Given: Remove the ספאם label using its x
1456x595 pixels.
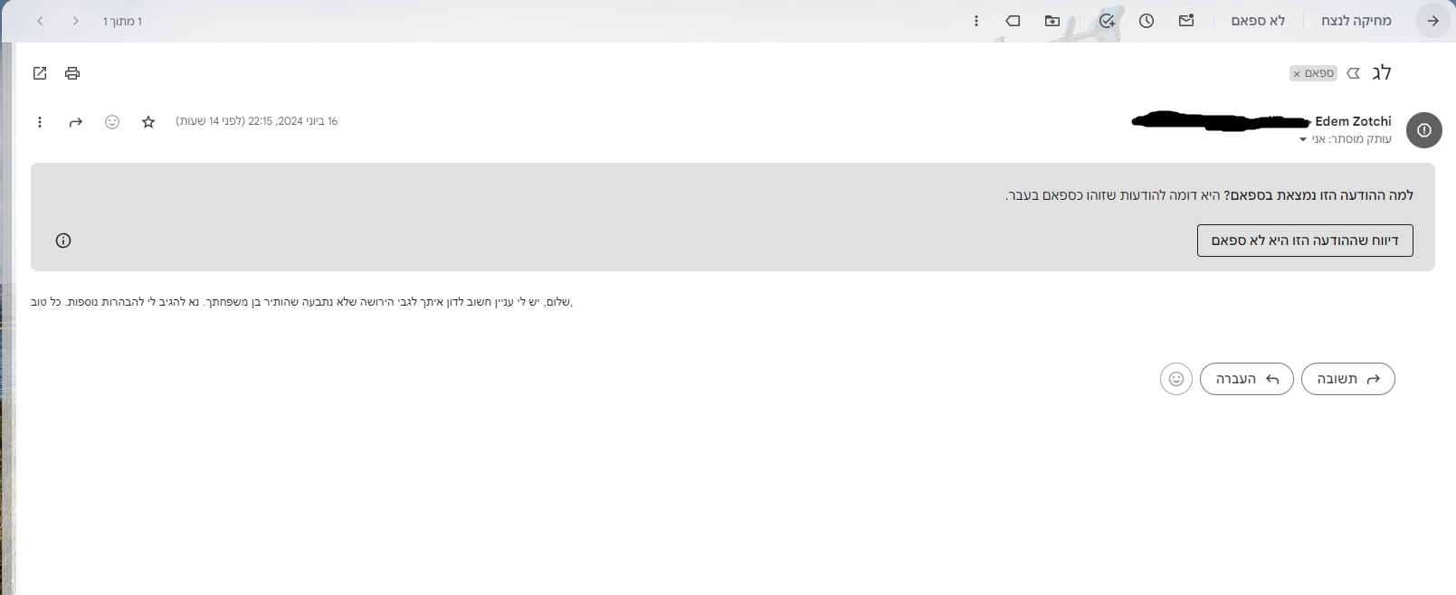Looking at the screenshot, I should [1297, 74].
